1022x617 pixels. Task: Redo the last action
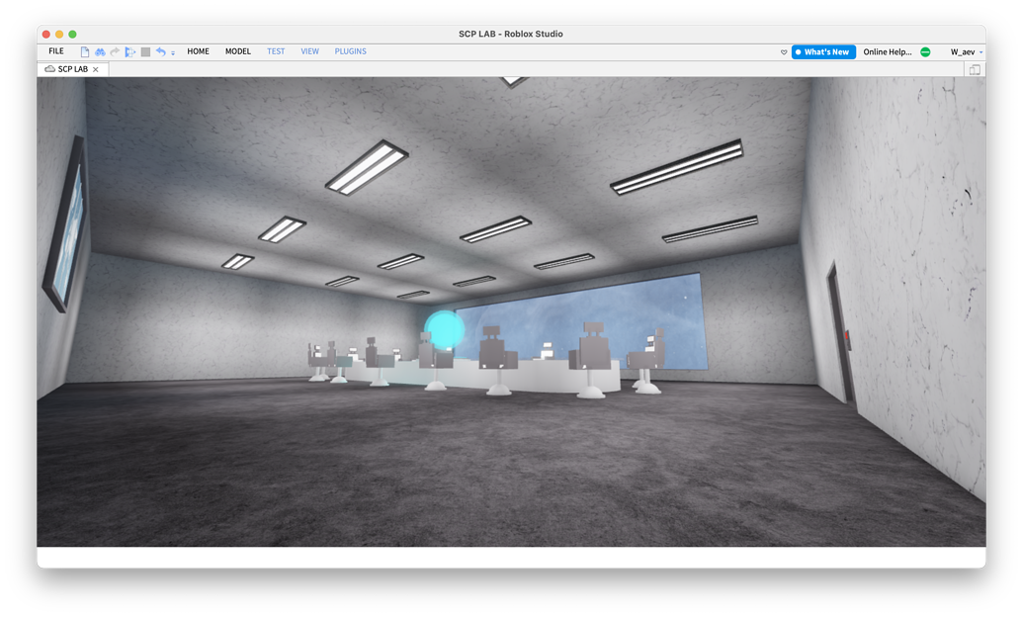114,51
